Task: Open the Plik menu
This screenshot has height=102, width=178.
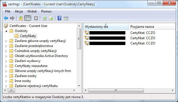Action: point(8,11)
